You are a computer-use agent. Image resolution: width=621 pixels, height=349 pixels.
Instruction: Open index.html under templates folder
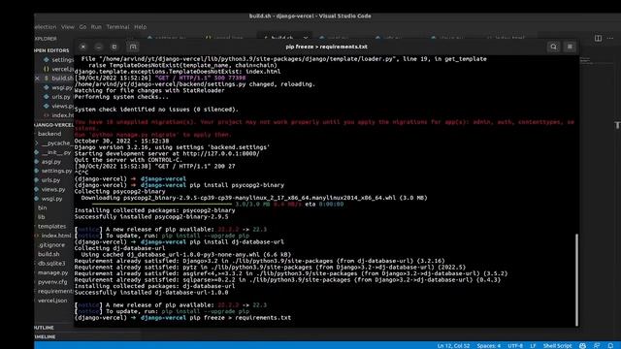(x=53, y=236)
